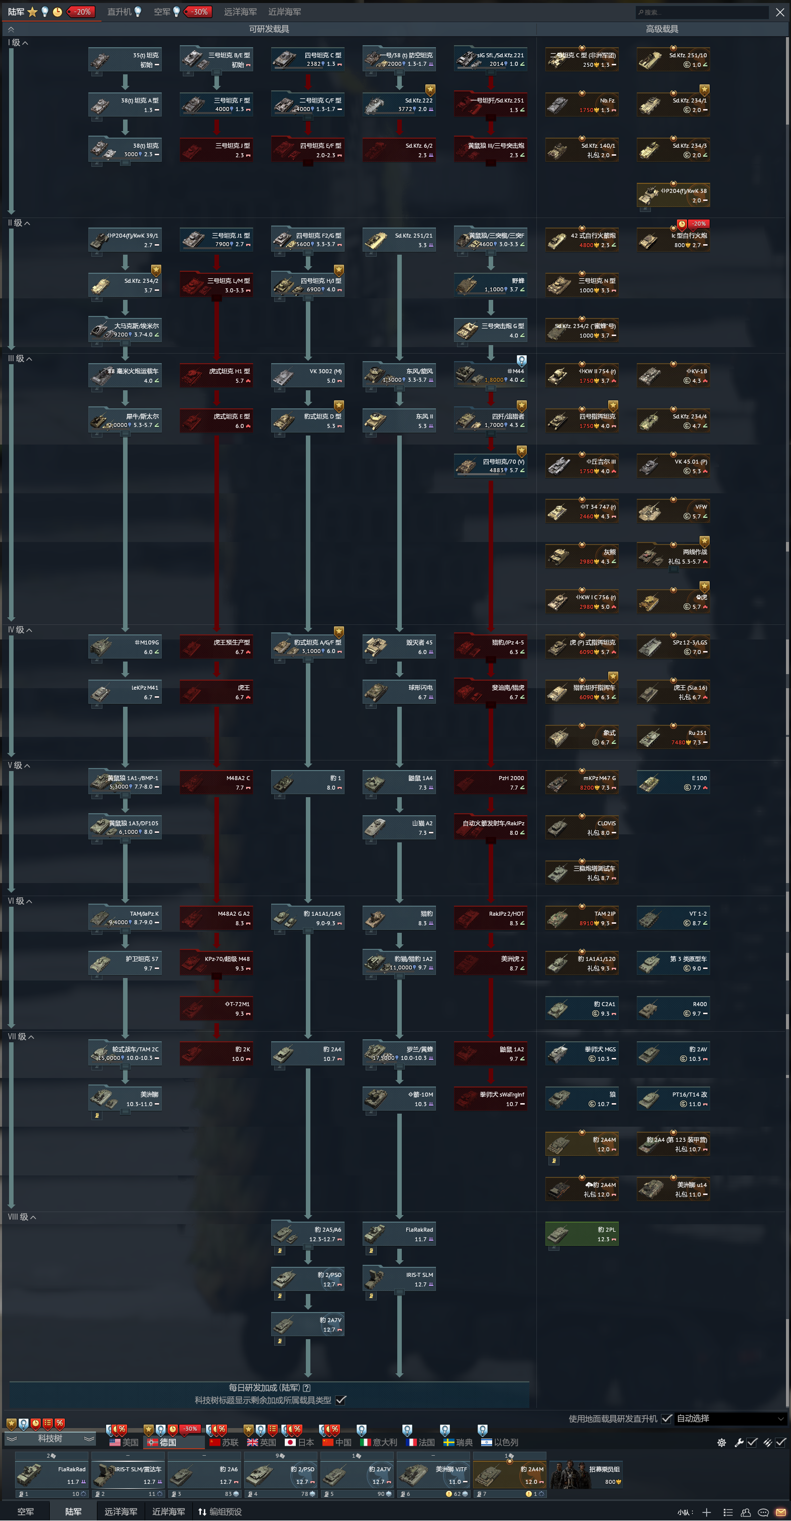Select the 豹 2A7V vehicle in the research tree

[307, 1325]
